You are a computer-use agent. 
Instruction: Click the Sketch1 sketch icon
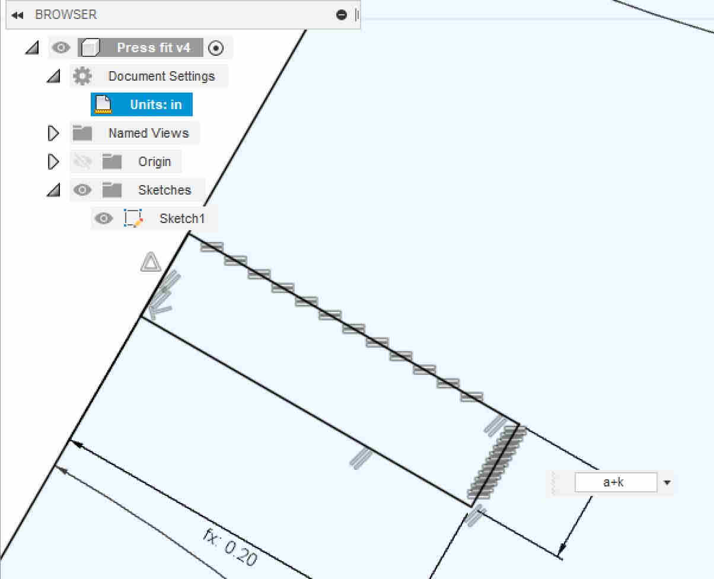(x=133, y=218)
